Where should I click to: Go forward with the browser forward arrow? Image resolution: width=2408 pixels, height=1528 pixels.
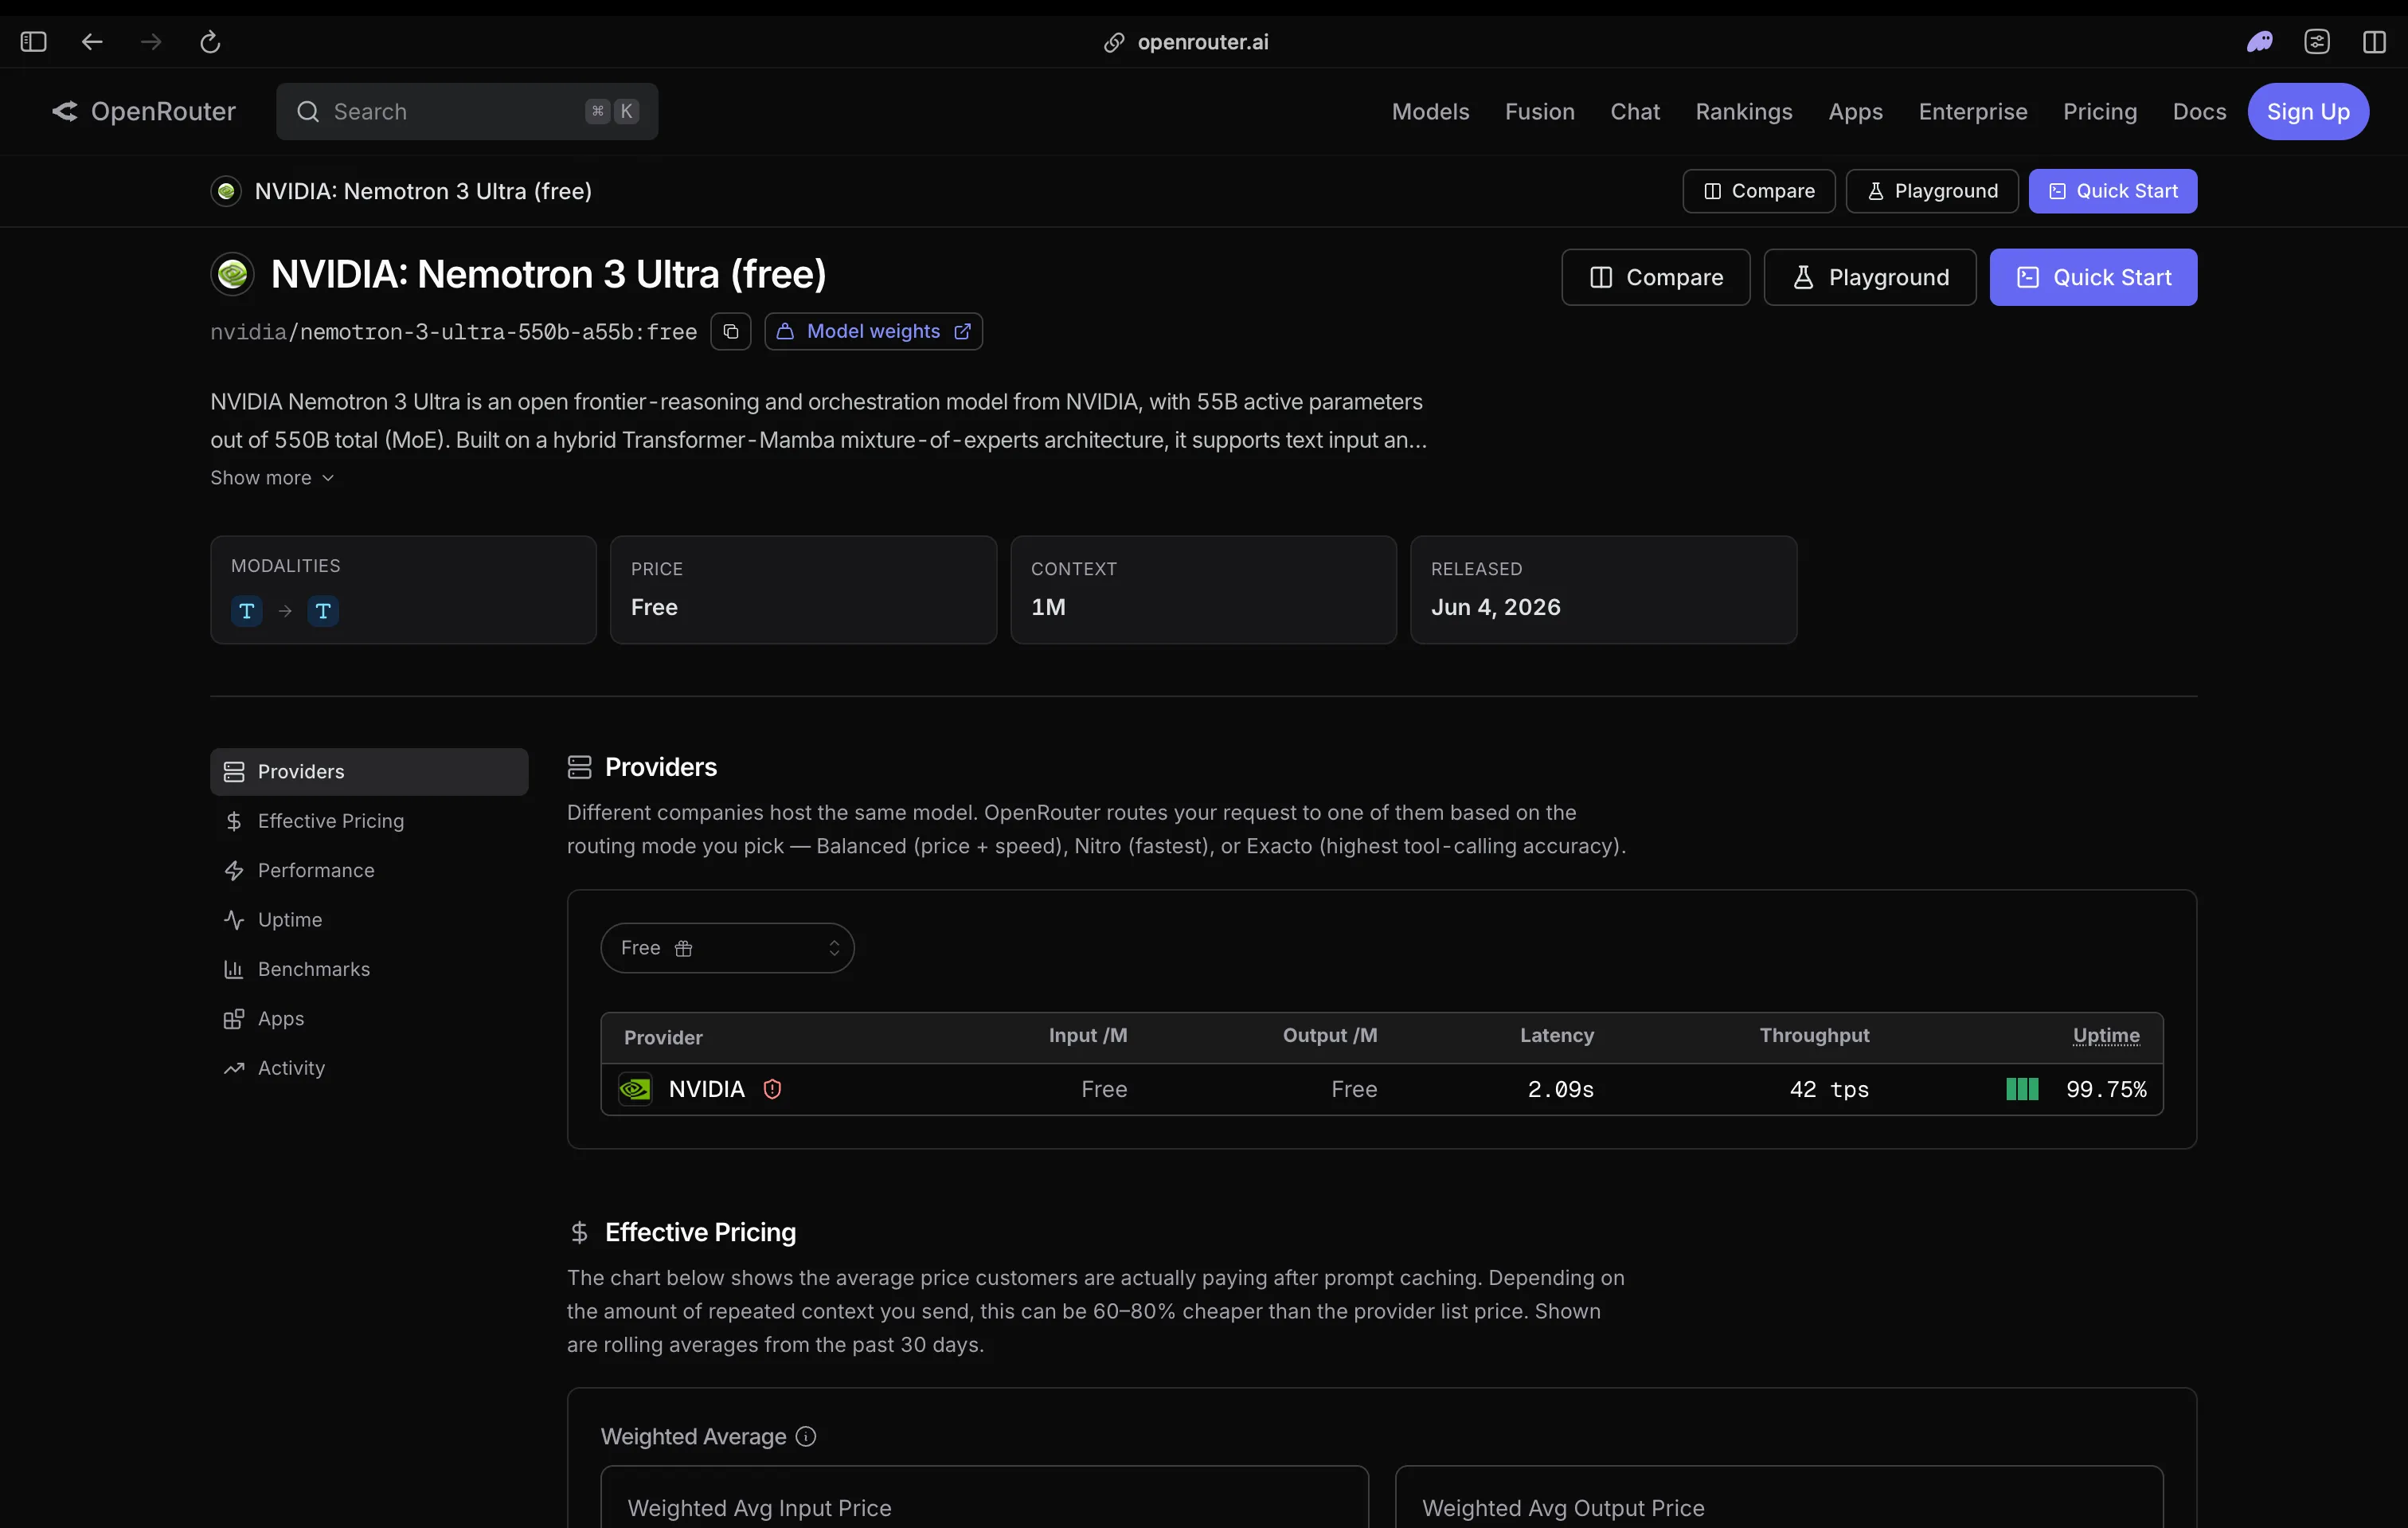[151, 42]
